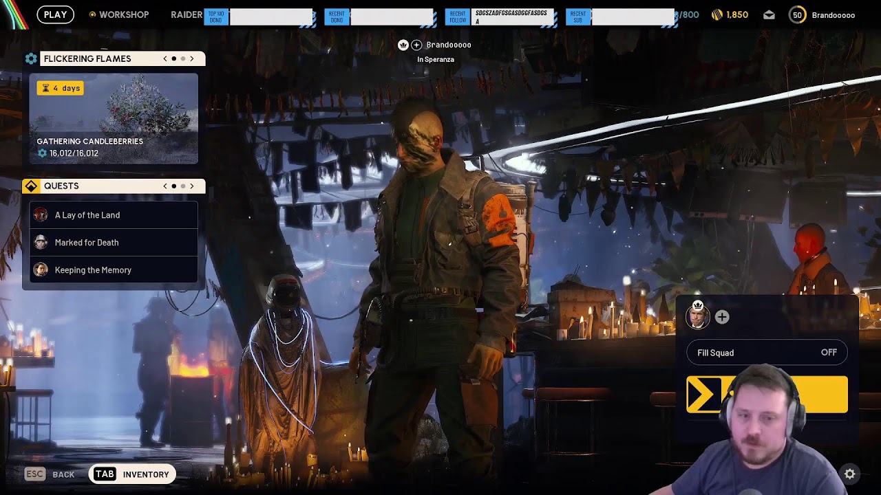This screenshot has width=881, height=495.
Task: Click the yellow Quests diamond icon
Action: click(31, 186)
